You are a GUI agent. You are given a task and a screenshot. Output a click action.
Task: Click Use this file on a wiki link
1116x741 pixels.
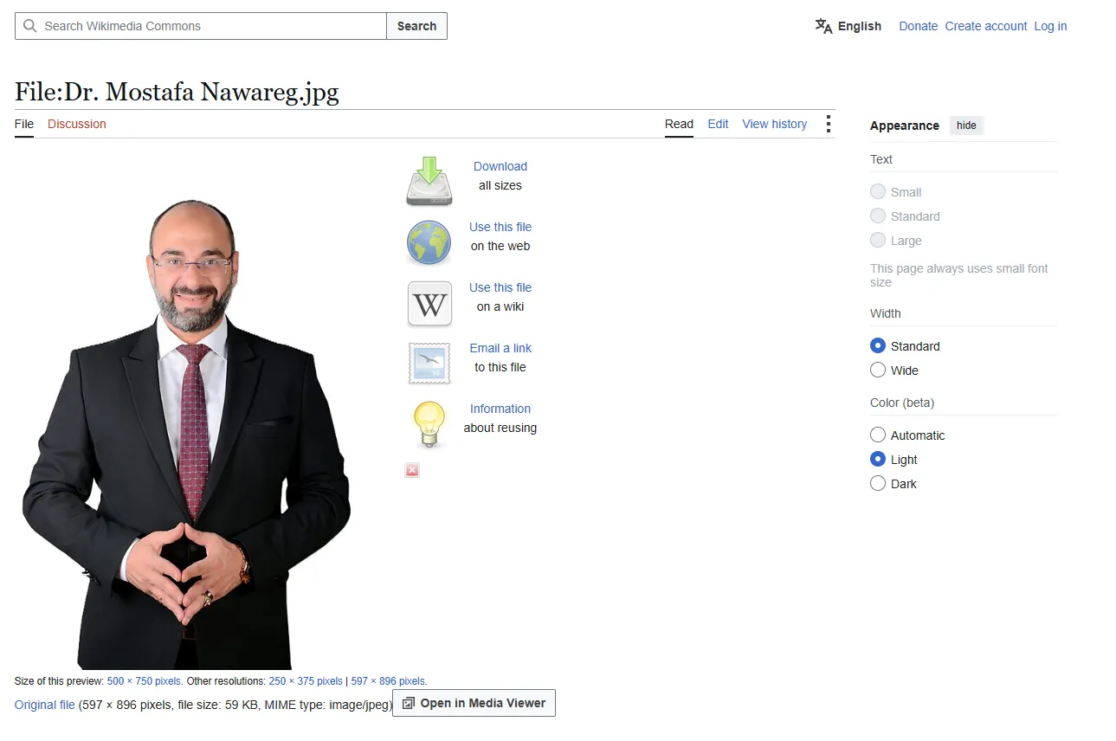point(500,287)
